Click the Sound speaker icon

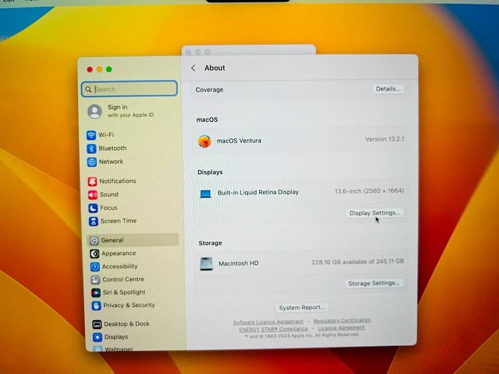93,194
